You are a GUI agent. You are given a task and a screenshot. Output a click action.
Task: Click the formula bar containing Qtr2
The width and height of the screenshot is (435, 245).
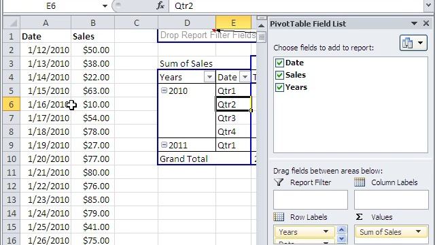[296, 6]
